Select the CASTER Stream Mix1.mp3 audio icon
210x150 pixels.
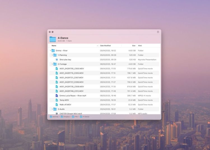click(x=57, y=113)
